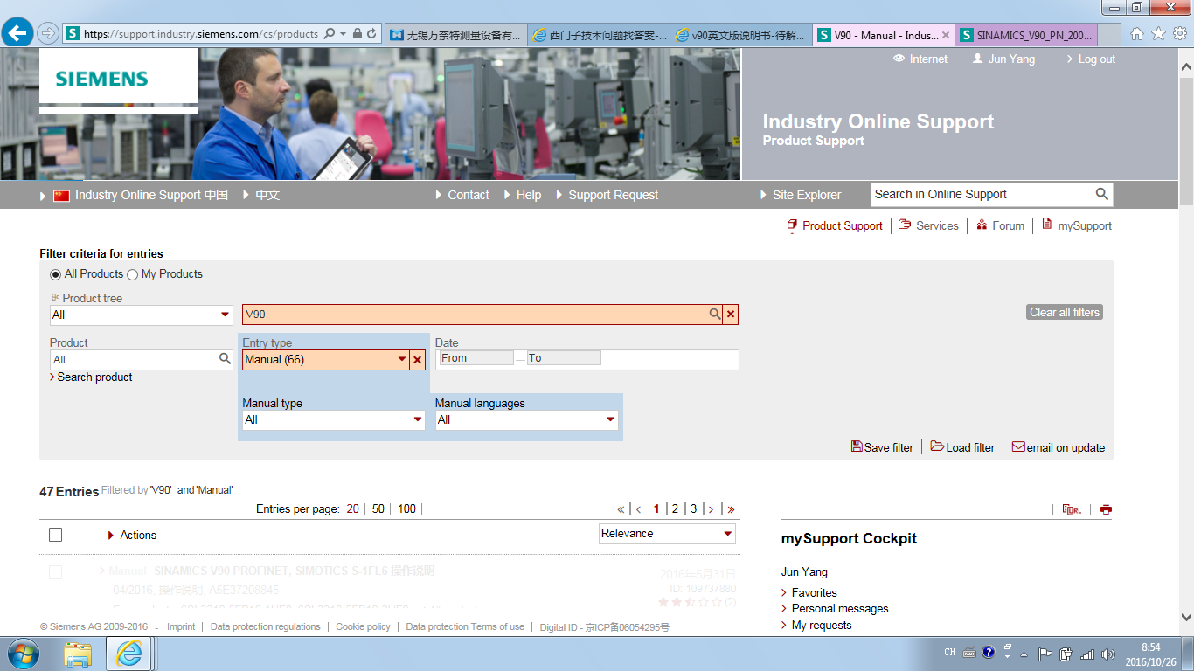
Task: Click the magnifier icon in the V90 search field
Action: (715, 315)
